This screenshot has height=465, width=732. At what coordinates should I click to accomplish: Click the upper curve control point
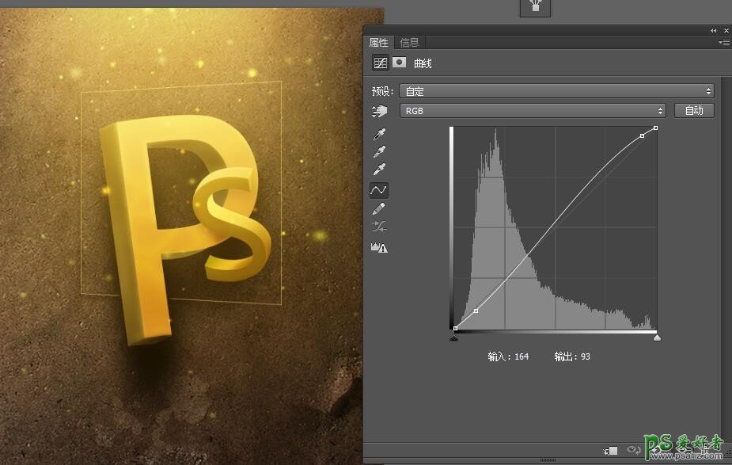pos(642,136)
